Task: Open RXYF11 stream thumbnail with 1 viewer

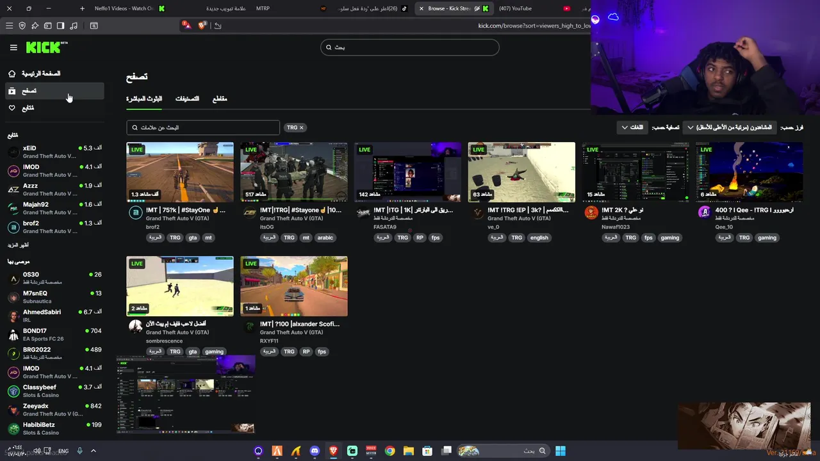Action: pos(294,286)
